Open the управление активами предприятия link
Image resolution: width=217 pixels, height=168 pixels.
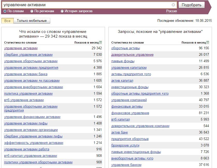pos(31,68)
